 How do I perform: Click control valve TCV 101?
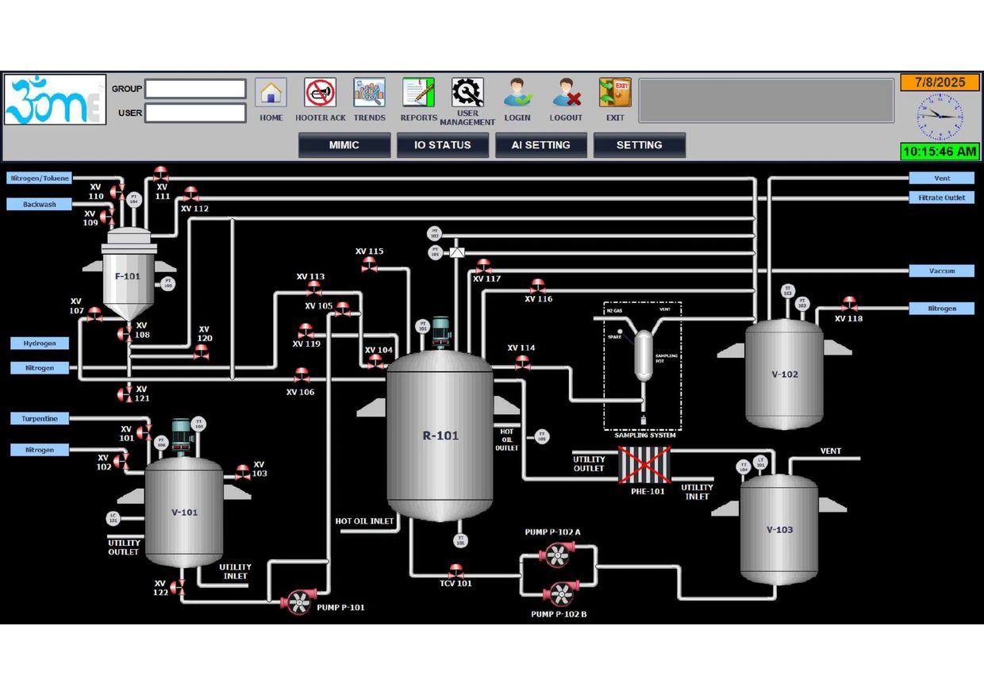tap(455, 571)
